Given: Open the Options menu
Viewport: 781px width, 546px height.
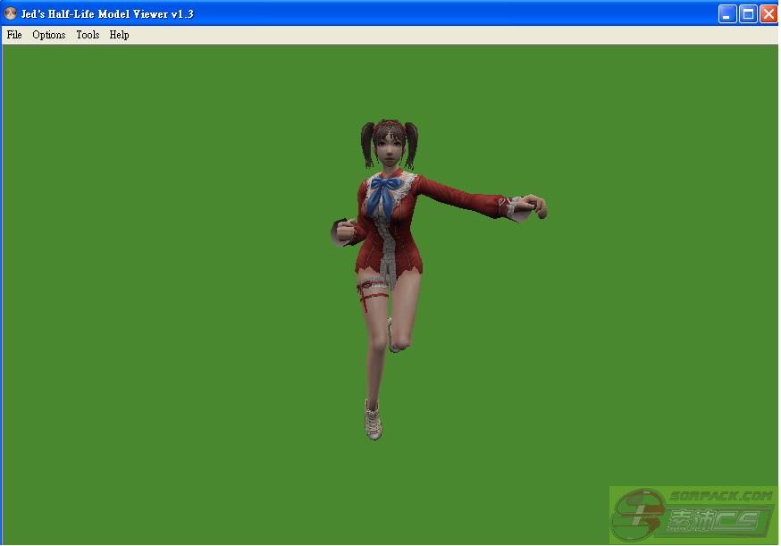Looking at the screenshot, I should pyautogui.click(x=49, y=35).
